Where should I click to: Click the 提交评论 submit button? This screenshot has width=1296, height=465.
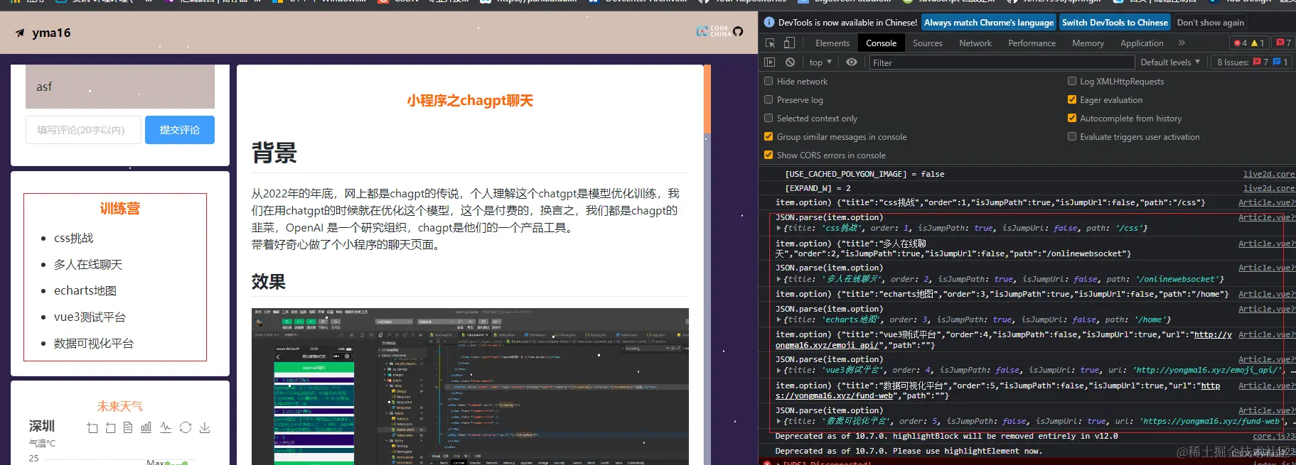[x=180, y=130]
